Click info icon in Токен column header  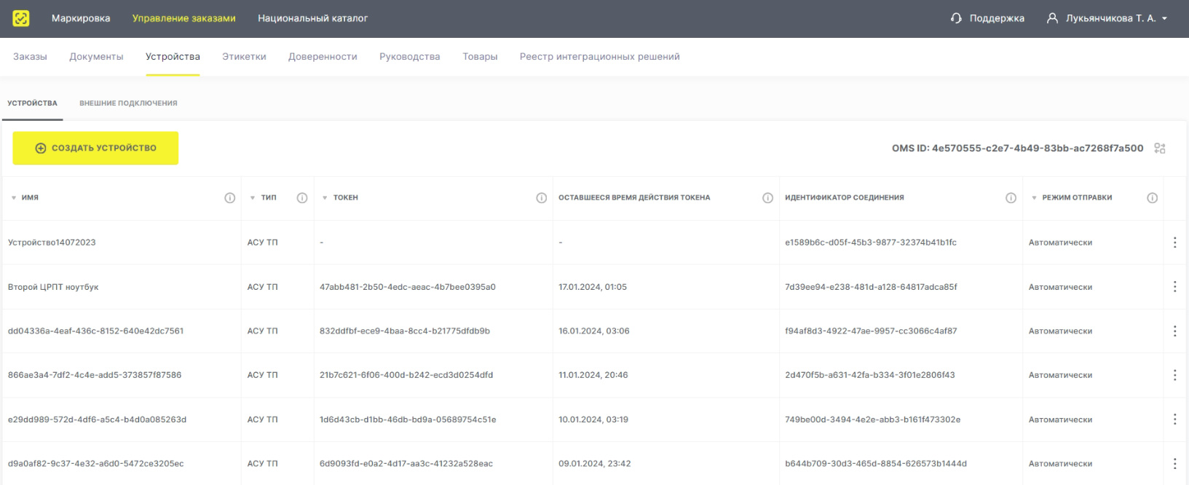pos(541,198)
